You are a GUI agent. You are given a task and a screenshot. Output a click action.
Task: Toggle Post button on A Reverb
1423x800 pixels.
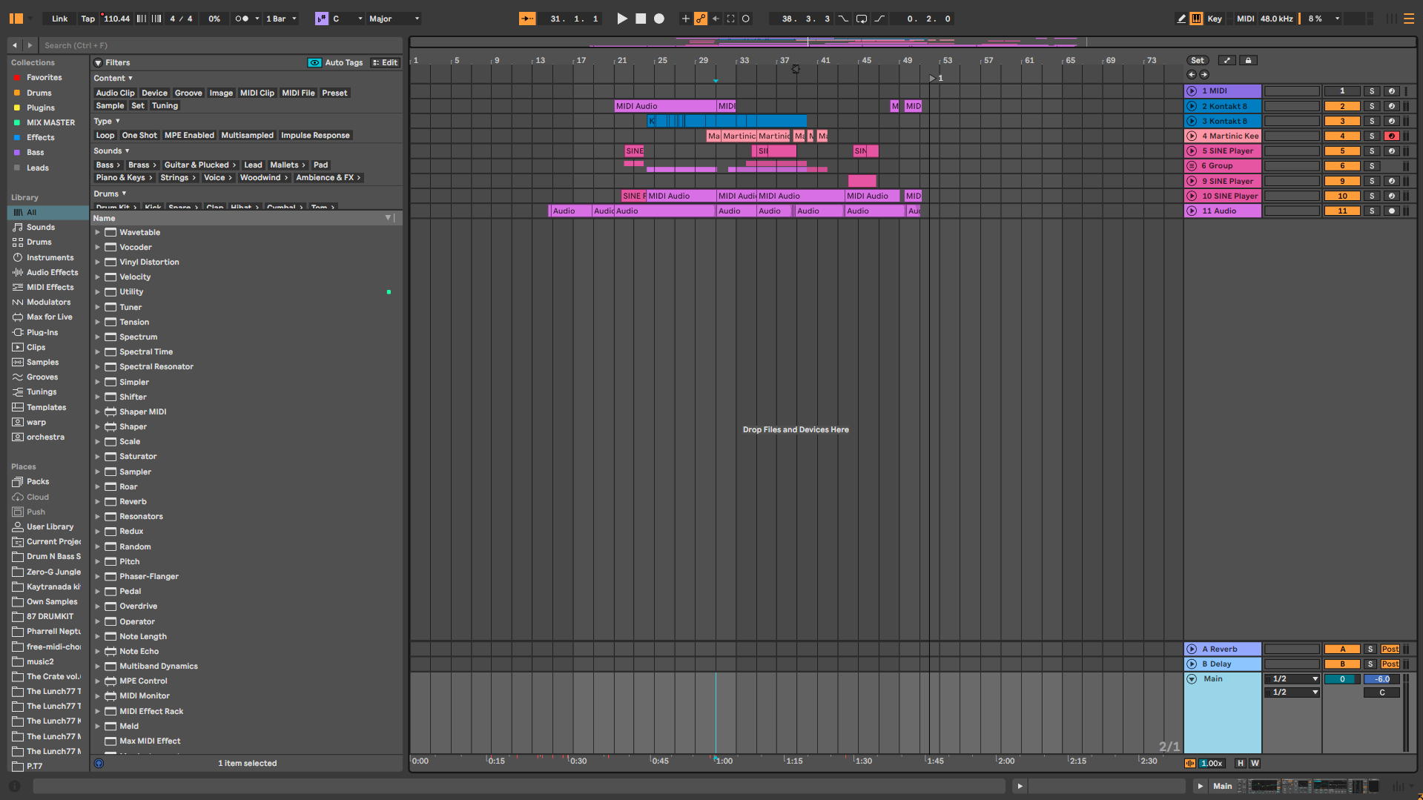(1390, 649)
